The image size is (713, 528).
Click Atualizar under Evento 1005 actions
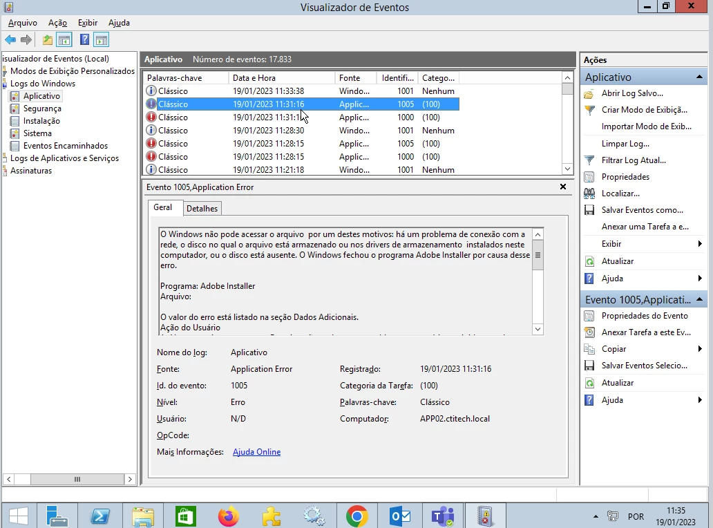[617, 383]
